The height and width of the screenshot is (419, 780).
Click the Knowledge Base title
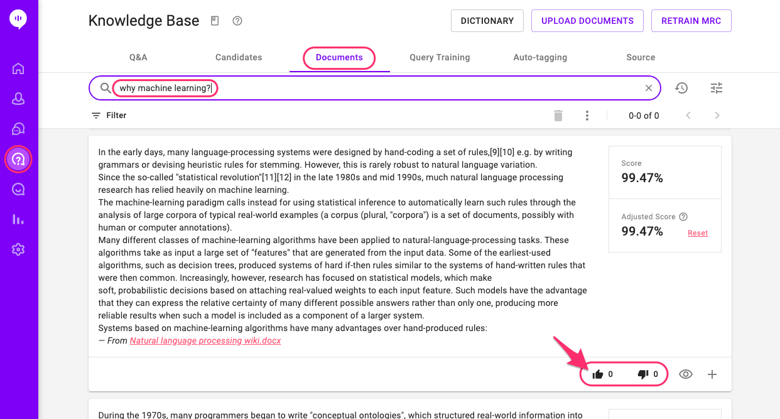[x=144, y=21]
